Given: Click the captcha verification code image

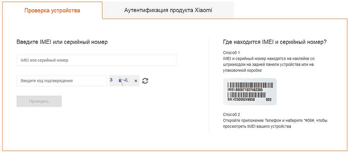Looking at the screenshot, I should [x=124, y=81].
